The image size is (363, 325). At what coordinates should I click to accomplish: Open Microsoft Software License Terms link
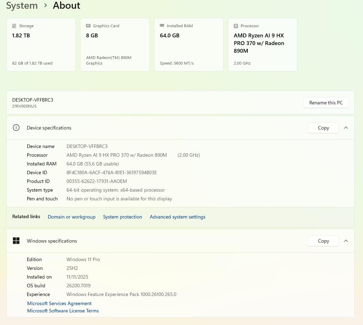(63, 311)
